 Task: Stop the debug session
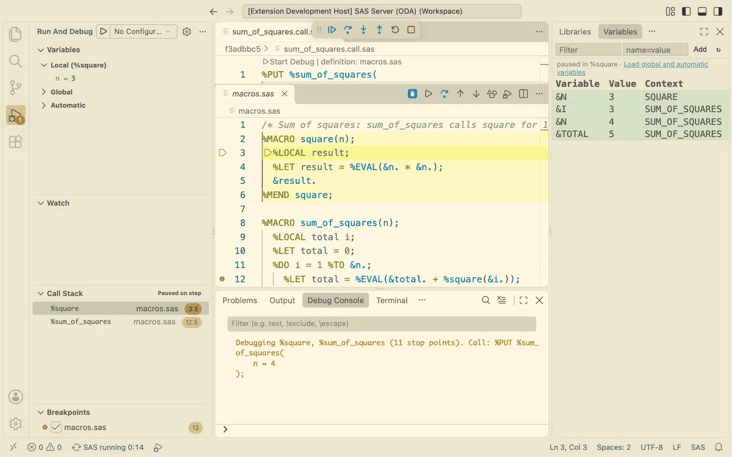coord(411,30)
